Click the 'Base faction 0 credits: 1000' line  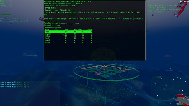coord(60,6)
